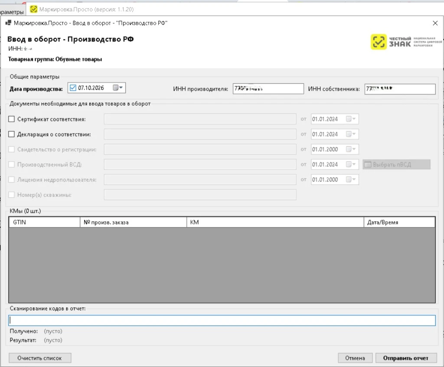Enable the Сертификат соответствия checkbox
This screenshot has width=444, height=367.
(11, 119)
